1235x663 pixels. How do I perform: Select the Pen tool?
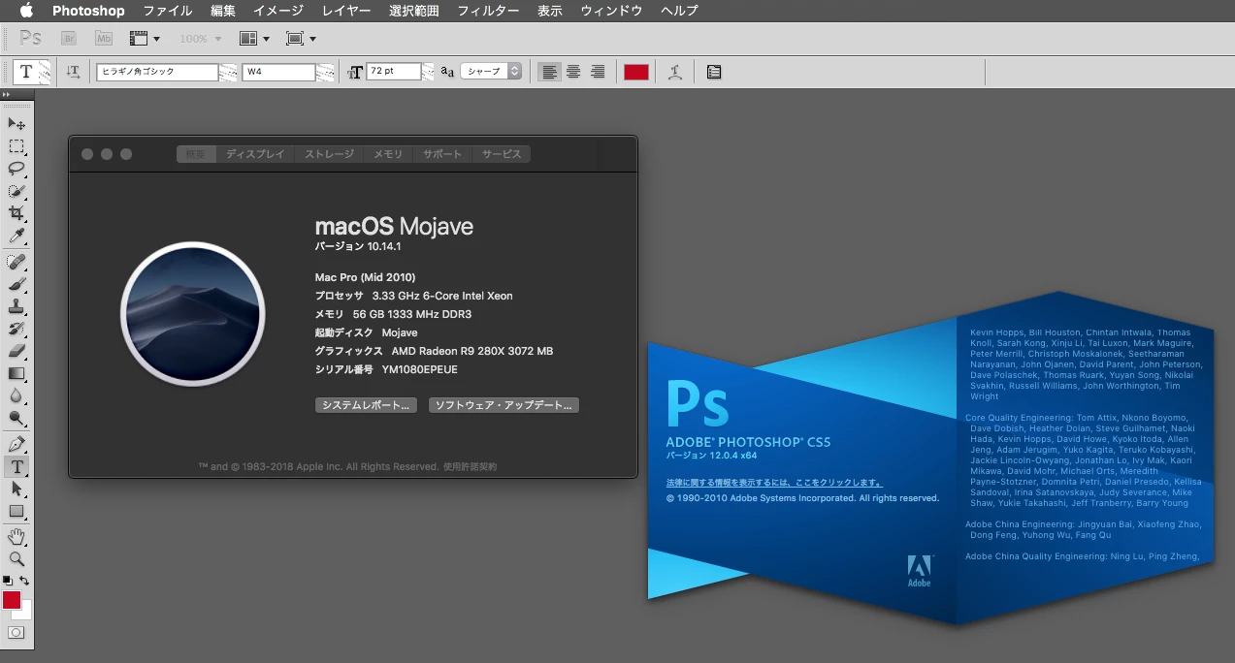[x=16, y=445]
